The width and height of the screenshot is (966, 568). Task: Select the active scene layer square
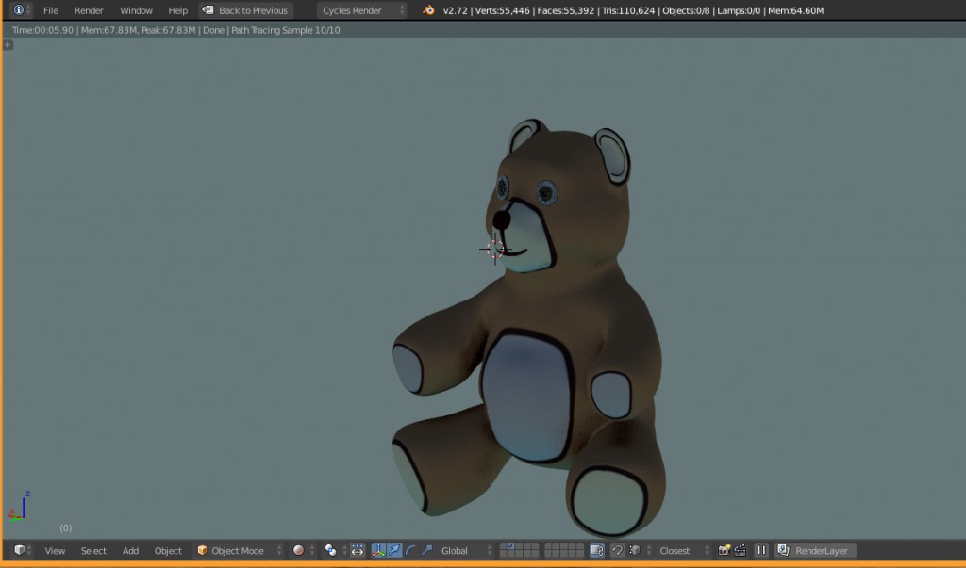pyautogui.click(x=511, y=547)
